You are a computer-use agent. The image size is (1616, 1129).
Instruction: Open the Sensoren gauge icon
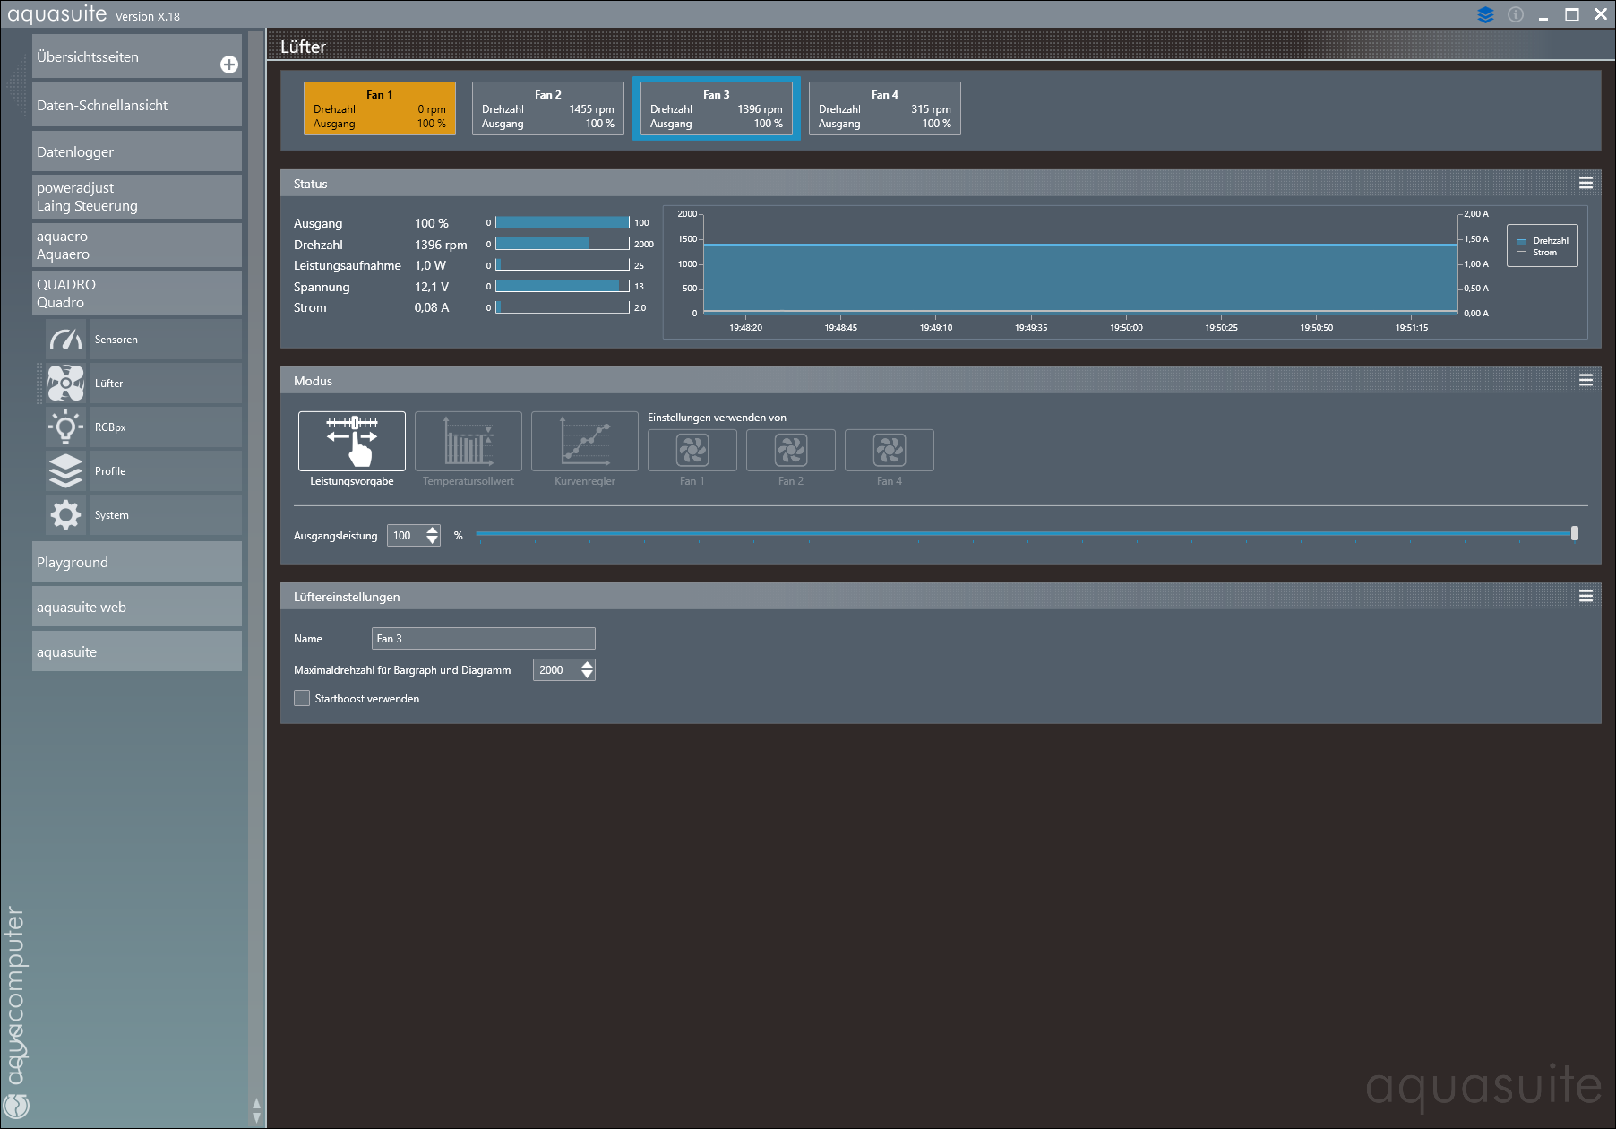coord(65,340)
